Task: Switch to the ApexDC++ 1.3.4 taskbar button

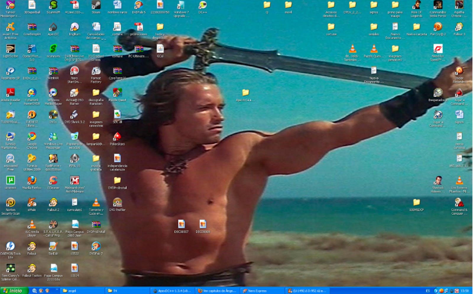Action: (x=173, y=291)
